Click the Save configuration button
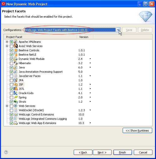Screen dimensions: 156x159 129,30
